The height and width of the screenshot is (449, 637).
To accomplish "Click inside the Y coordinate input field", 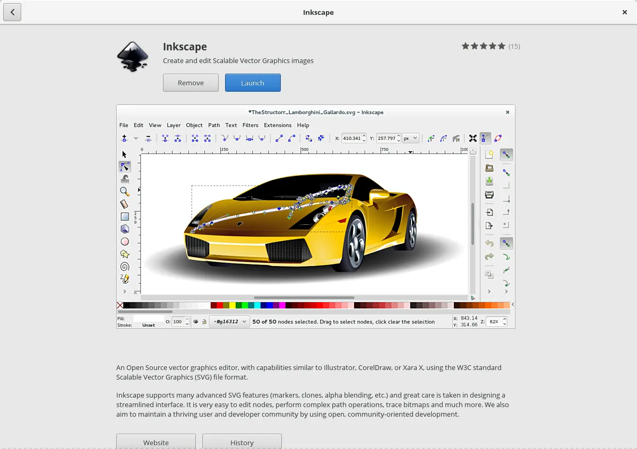I will [388, 138].
